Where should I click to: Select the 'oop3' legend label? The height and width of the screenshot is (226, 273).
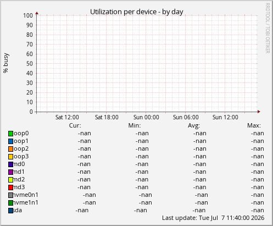[21, 157]
